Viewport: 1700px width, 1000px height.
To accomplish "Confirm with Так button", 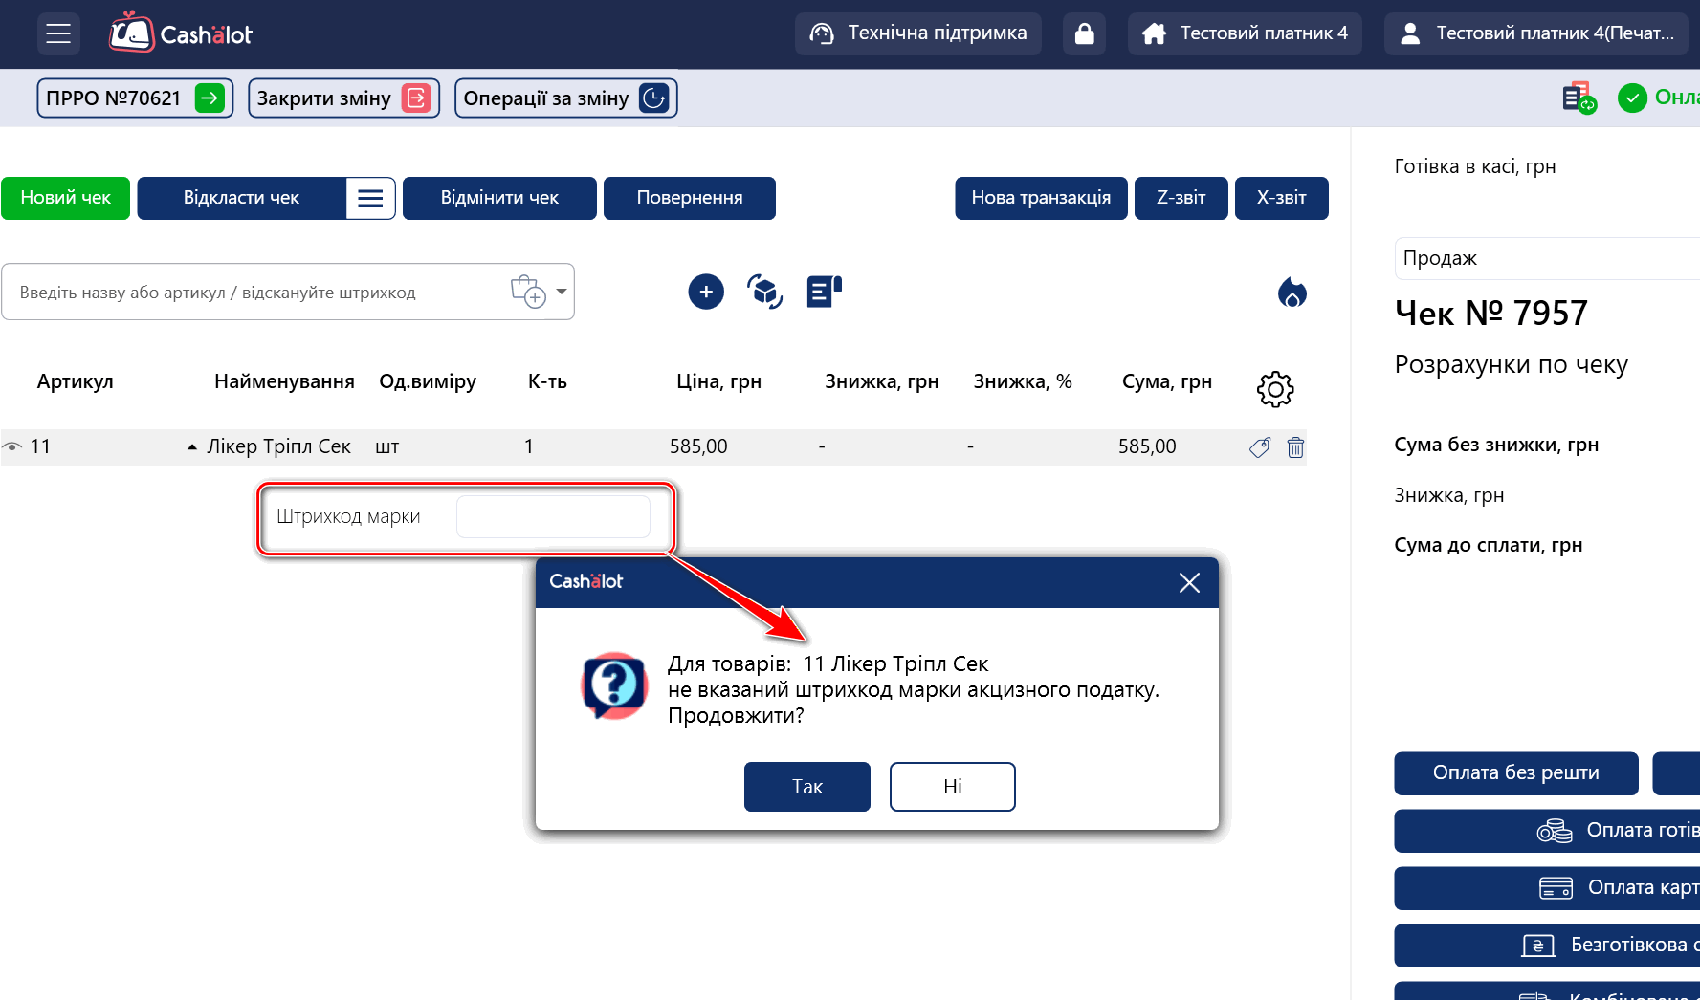I will point(807,787).
